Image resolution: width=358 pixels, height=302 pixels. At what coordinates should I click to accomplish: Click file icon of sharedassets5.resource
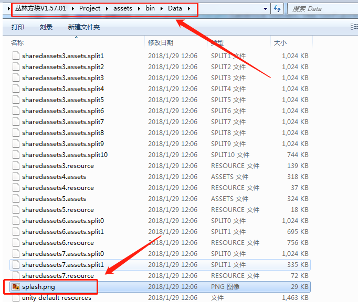(x=15, y=210)
